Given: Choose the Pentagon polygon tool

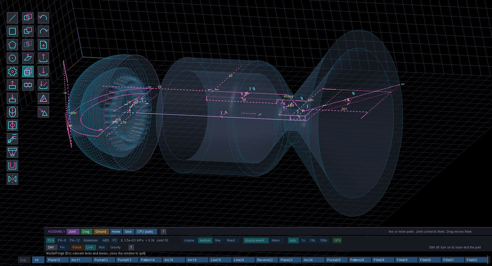Looking at the screenshot, I should pos(13,45).
